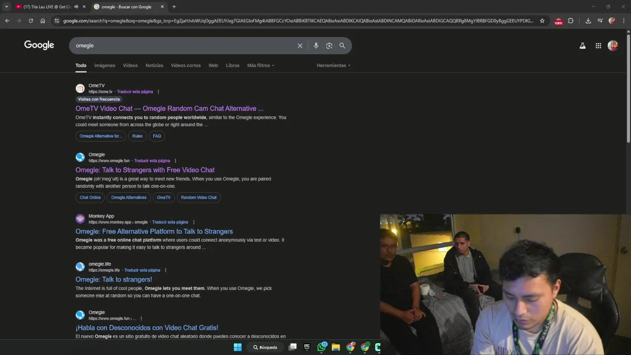Open Epic Games Launcher from the taskbar
This screenshot has width=631, height=355.
pyautogui.click(x=307, y=347)
